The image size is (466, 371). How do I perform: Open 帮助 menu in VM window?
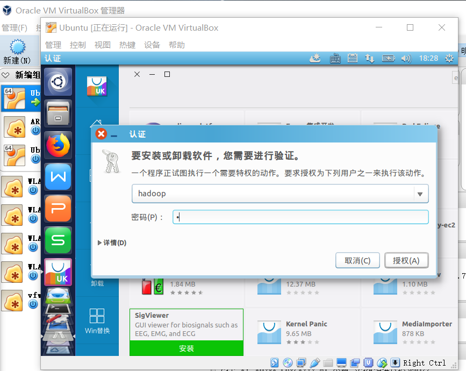(x=176, y=45)
